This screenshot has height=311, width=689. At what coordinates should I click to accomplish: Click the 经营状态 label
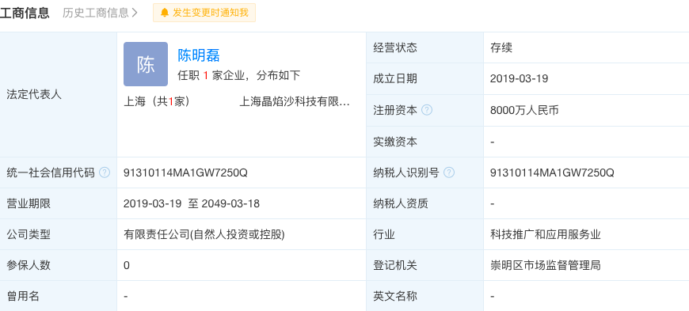click(395, 47)
